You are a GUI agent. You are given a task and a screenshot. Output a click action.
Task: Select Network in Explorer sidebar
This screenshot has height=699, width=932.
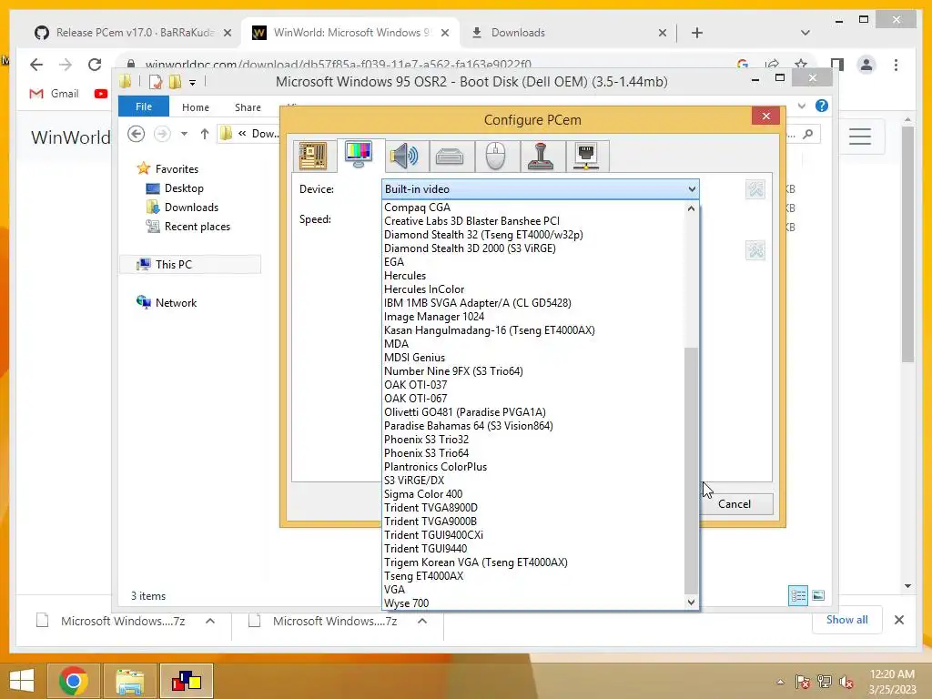[x=176, y=302]
